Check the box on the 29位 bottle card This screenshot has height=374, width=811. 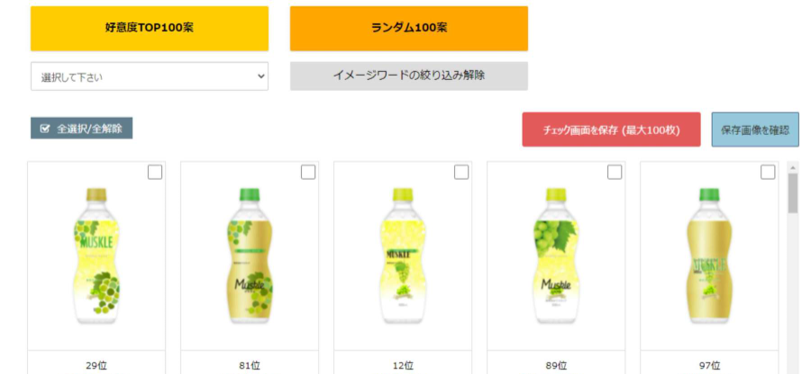pyautogui.click(x=155, y=173)
